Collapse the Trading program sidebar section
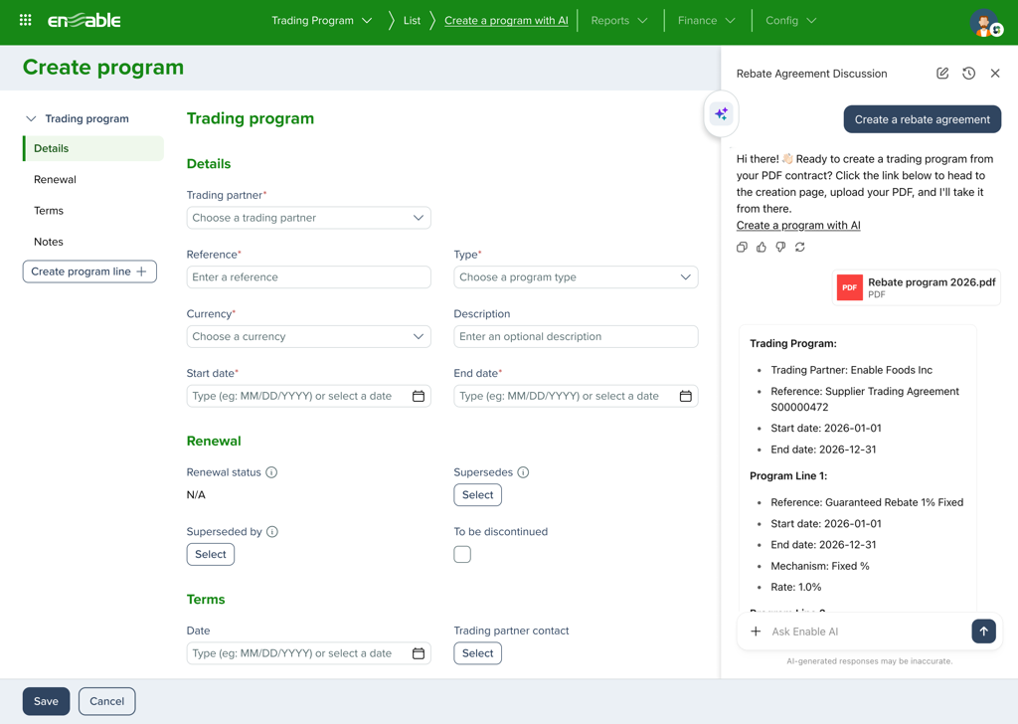Screen dimensions: 1018x724 tap(31, 119)
